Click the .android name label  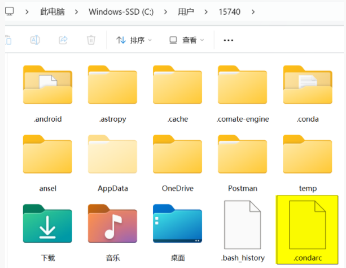coord(47,119)
